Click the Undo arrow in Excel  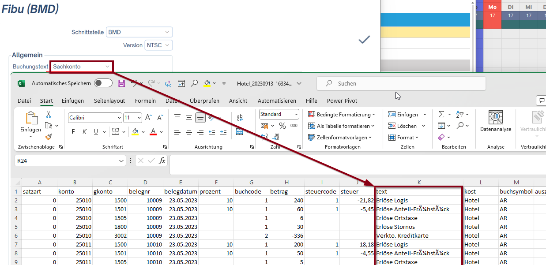[x=135, y=83]
